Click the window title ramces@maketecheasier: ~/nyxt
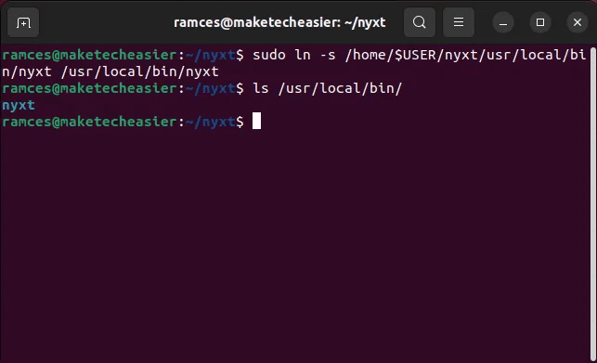The width and height of the screenshot is (597, 363). pos(279,22)
